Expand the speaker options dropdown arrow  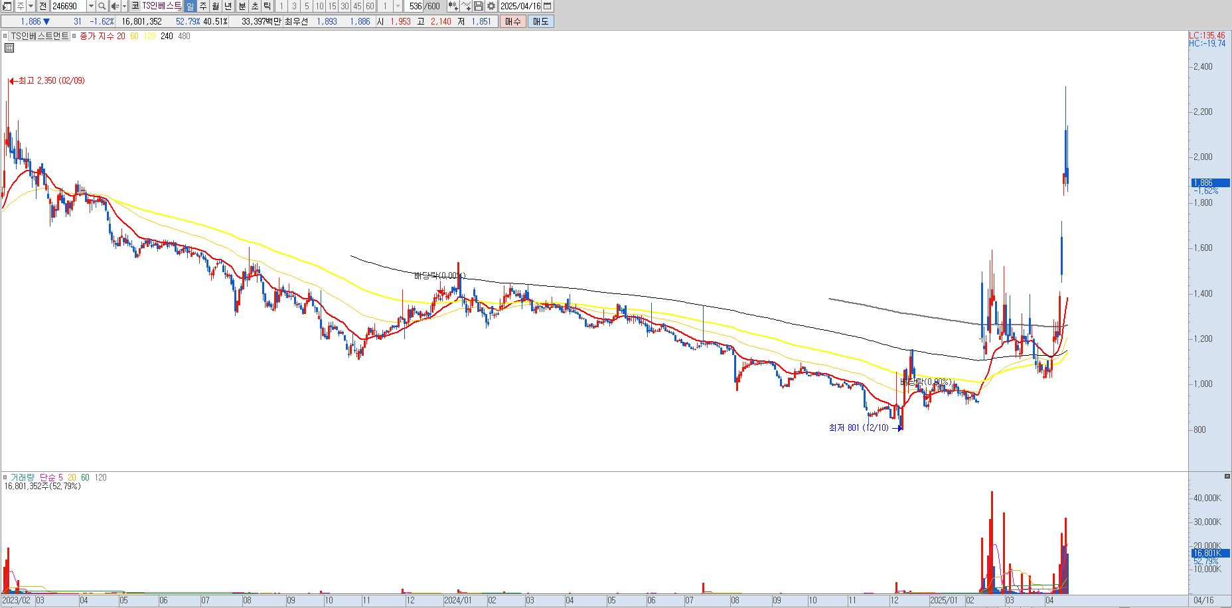tap(124, 6)
